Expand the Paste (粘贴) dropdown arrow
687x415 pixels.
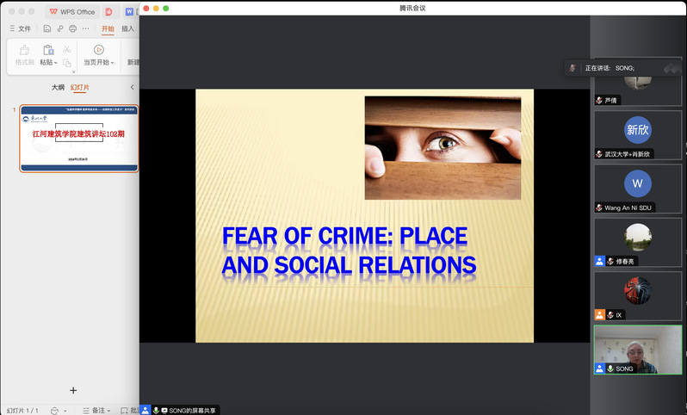pos(57,63)
